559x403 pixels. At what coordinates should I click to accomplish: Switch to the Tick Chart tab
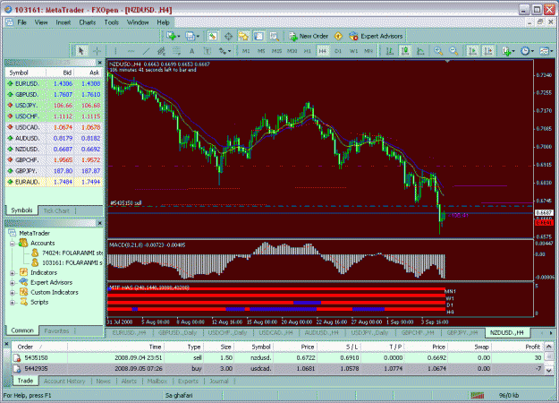click(56, 210)
